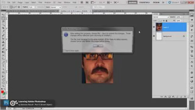Open the Window menu

coord(67,2)
